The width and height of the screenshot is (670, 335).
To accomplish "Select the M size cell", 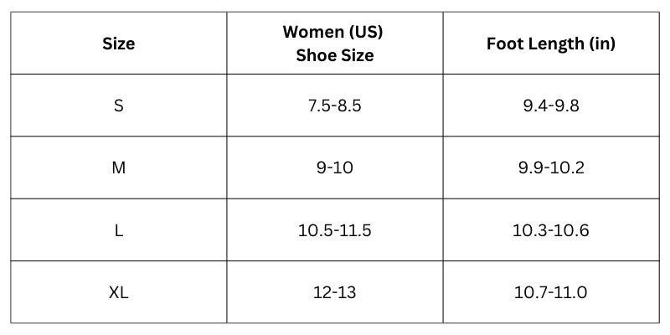I will (x=118, y=167).
